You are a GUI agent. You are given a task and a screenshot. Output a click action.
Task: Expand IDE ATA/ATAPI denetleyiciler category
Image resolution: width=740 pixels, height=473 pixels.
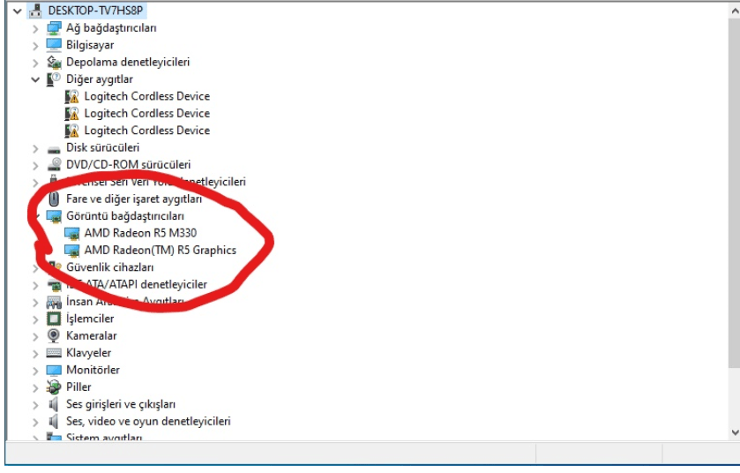35,285
